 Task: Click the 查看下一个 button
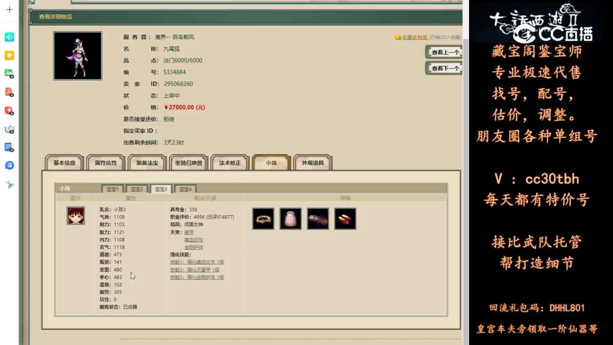[444, 69]
